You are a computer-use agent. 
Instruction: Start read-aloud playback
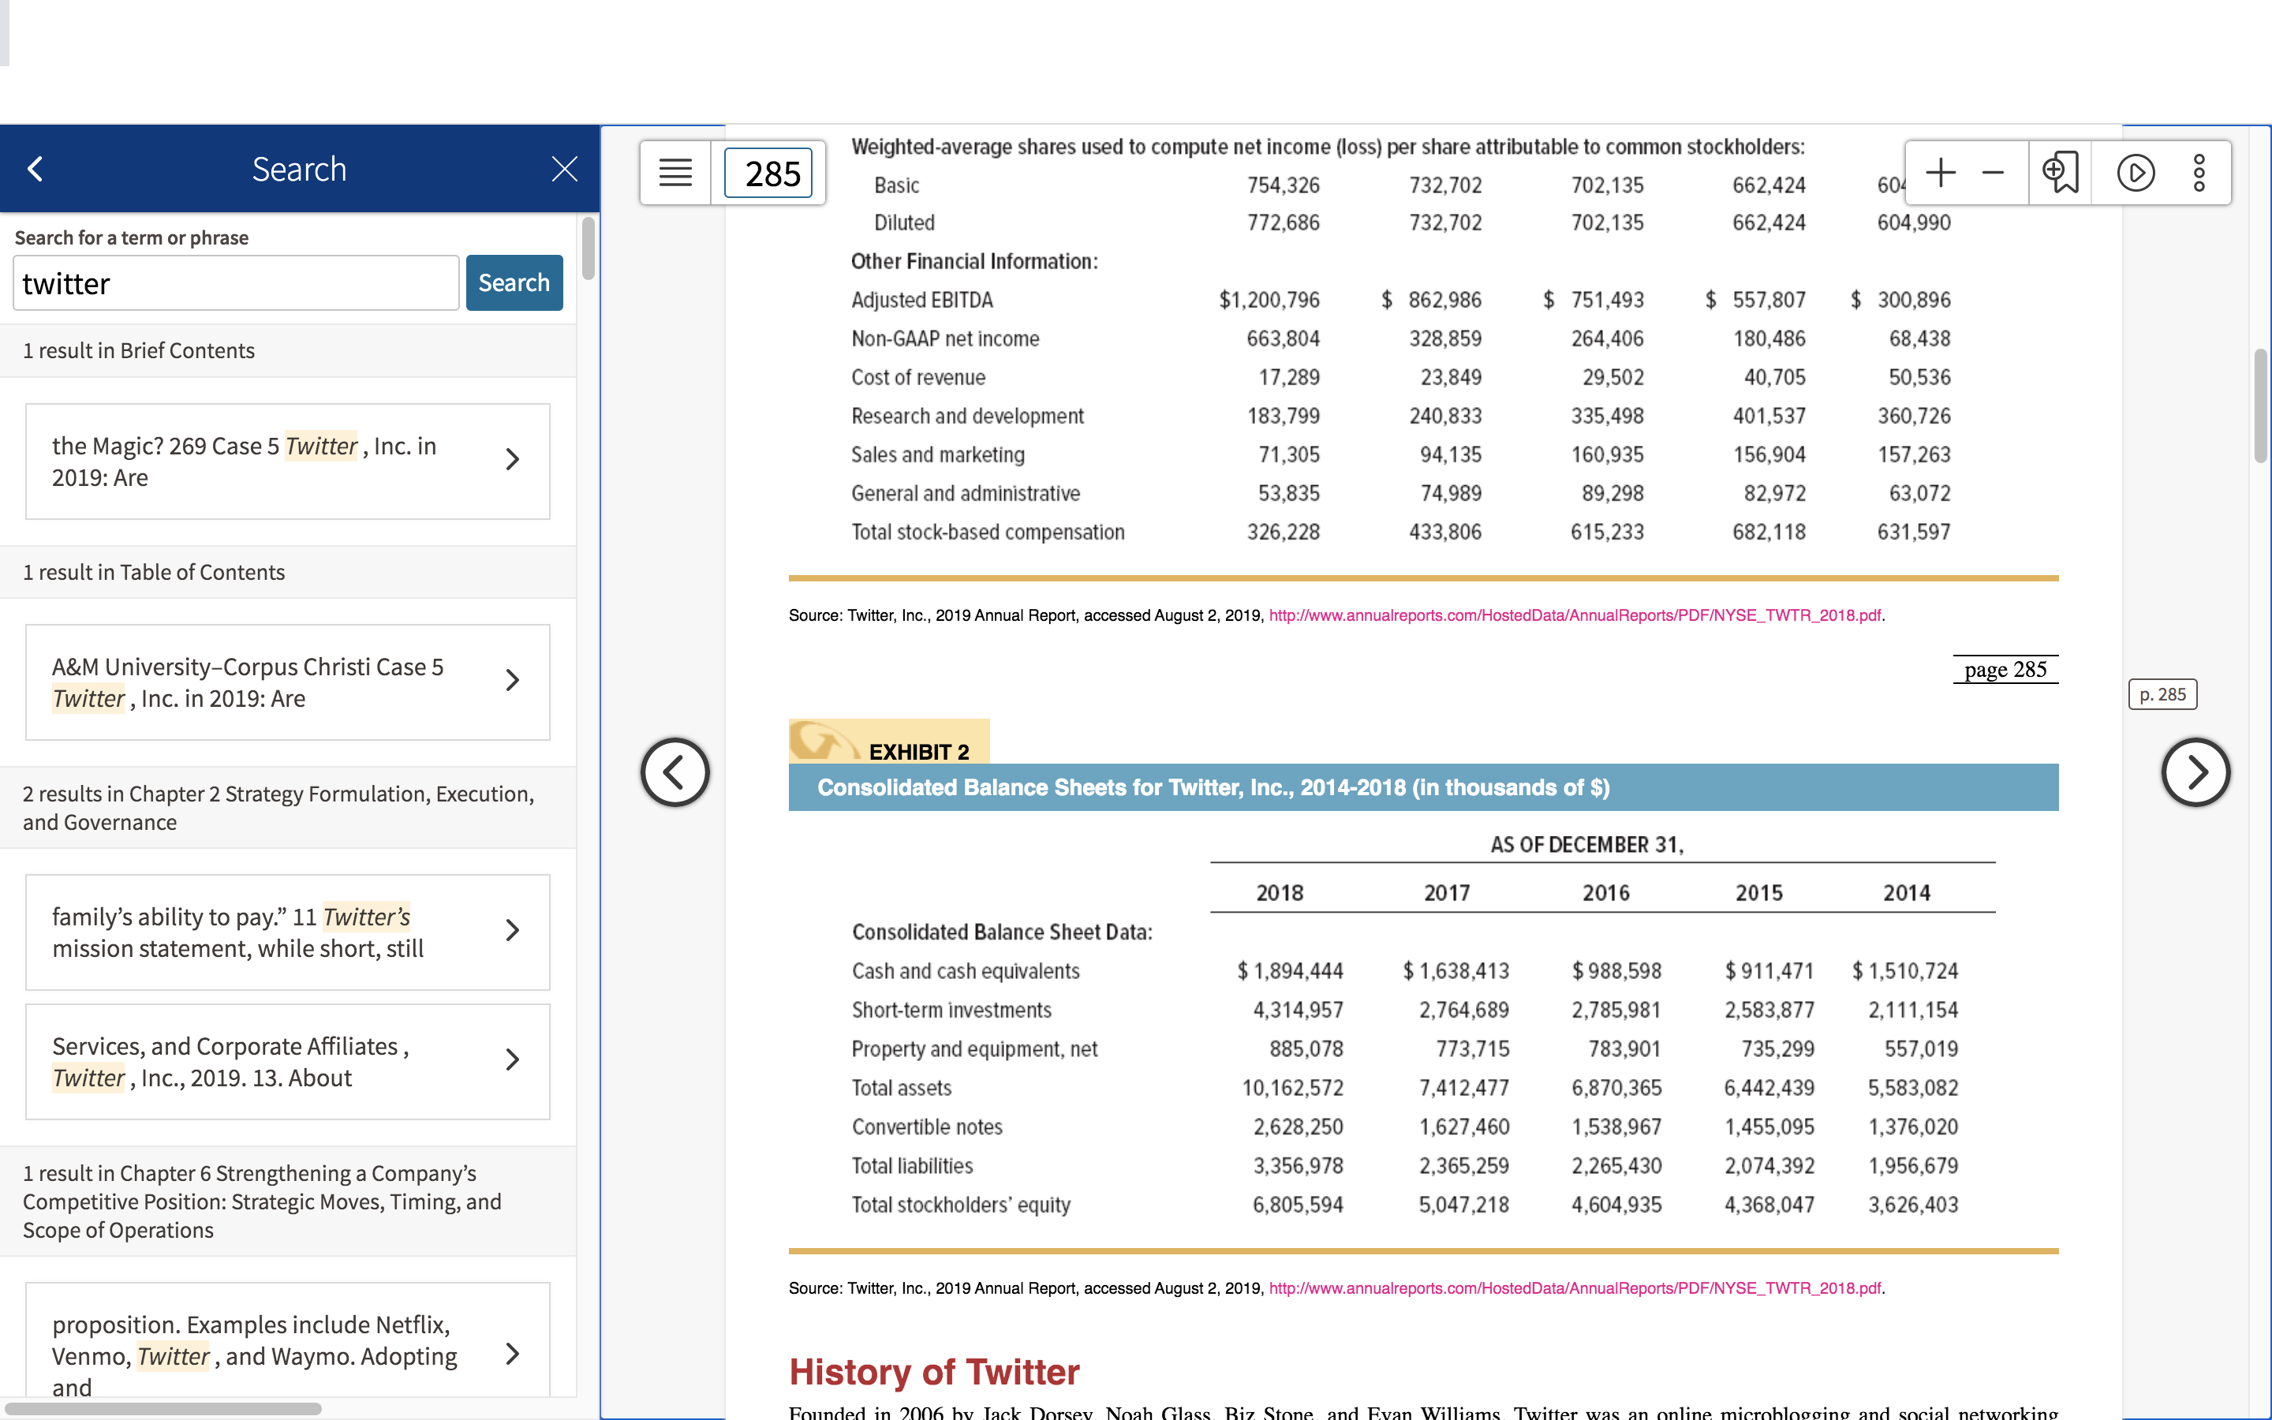coord(2136,173)
